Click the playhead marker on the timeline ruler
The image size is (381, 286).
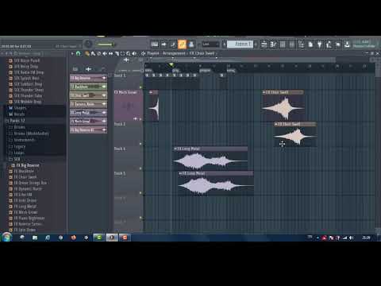[171, 65]
